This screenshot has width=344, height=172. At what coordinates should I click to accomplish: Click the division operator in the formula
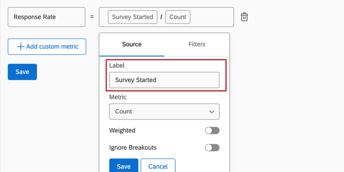[x=161, y=17]
